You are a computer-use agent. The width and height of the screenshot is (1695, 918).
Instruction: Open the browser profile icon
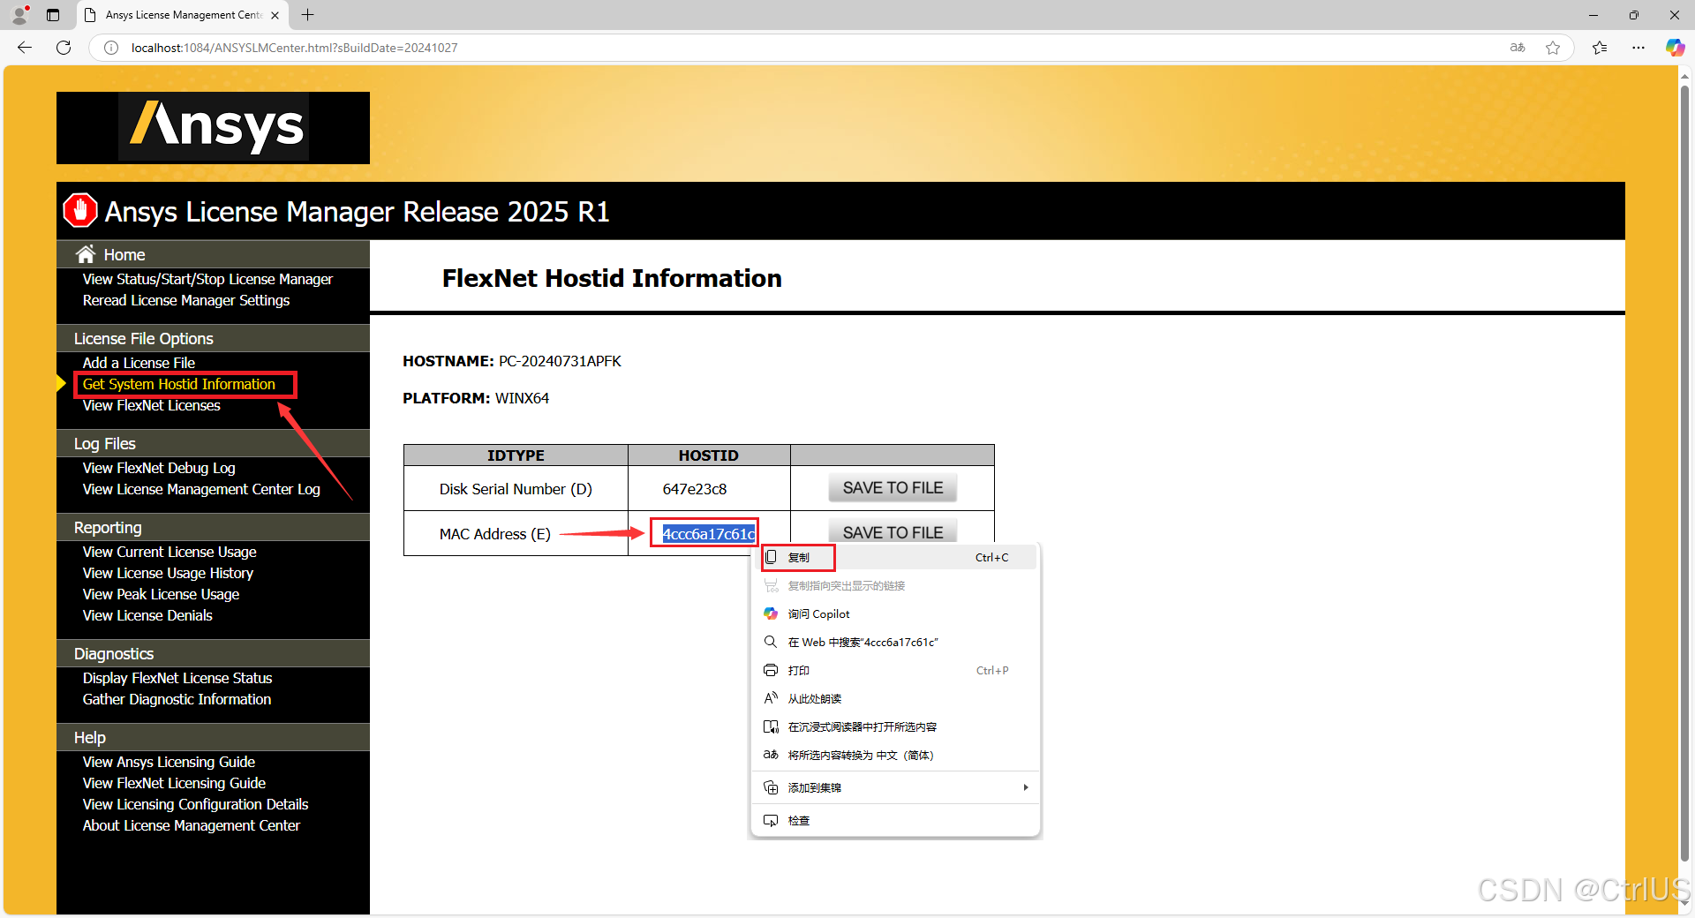coord(19,15)
